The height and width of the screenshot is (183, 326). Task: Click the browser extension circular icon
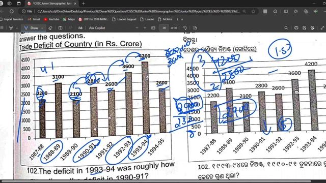275,11
